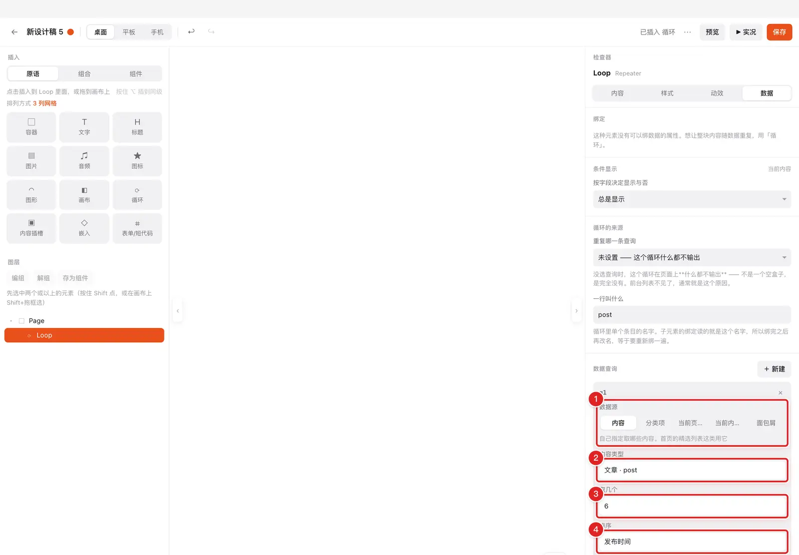Screen dimensions: 799x555
Task: Open the 重复哪一条查询 dropdown
Action: pyautogui.click(x=692, y=257)
